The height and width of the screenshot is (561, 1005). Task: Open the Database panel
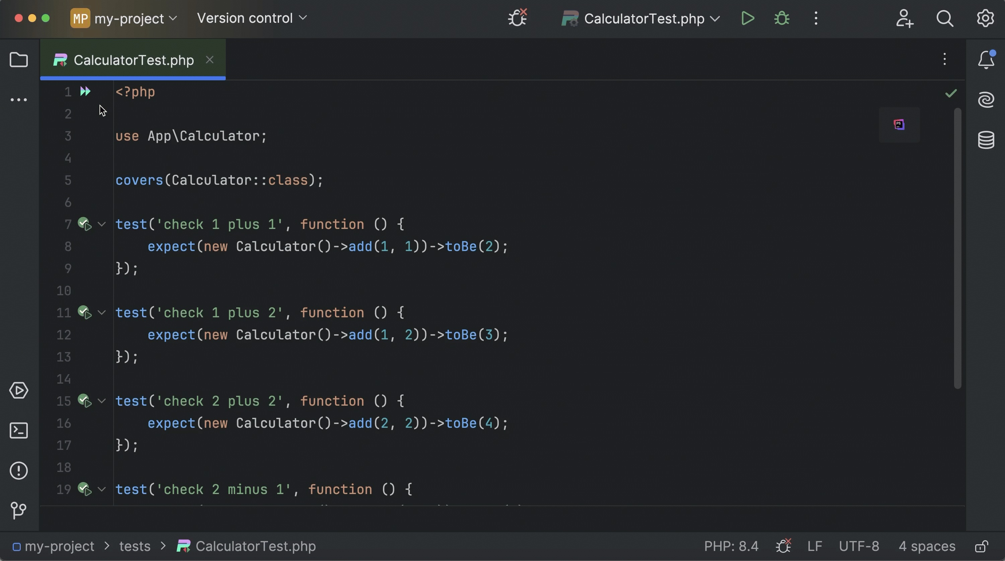986,140
